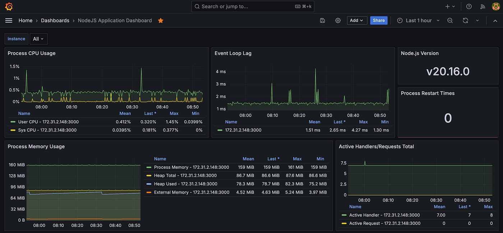Open dashboard settings gear icon
This screenshot has width=503, height=233.
coord(338,20)
